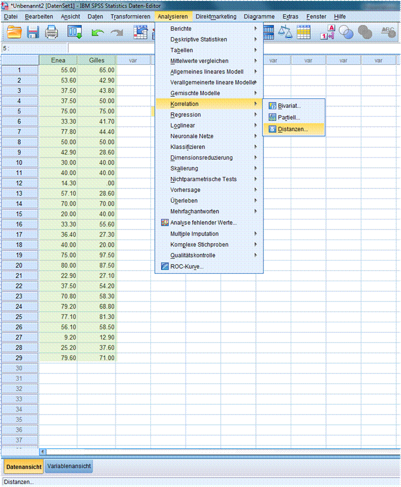Click the ROC-Kurve menu icon
The height and width of the screenshot is (487, 401).
165,266
